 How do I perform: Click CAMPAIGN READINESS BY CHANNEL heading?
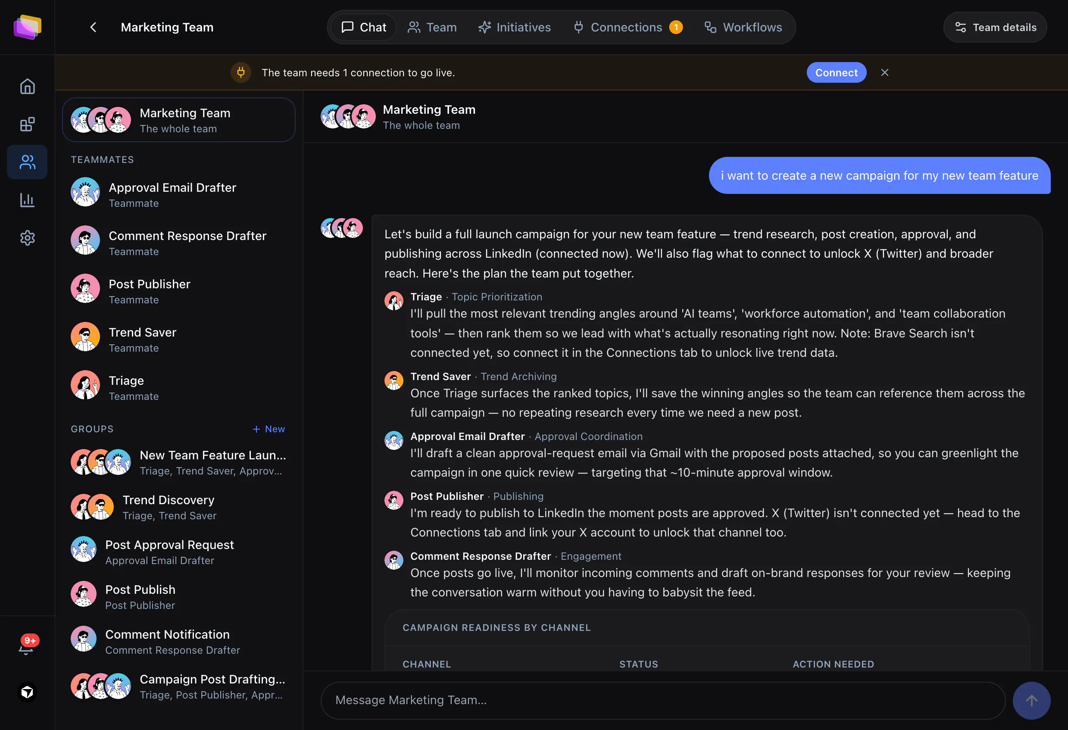tap(497, 627)
